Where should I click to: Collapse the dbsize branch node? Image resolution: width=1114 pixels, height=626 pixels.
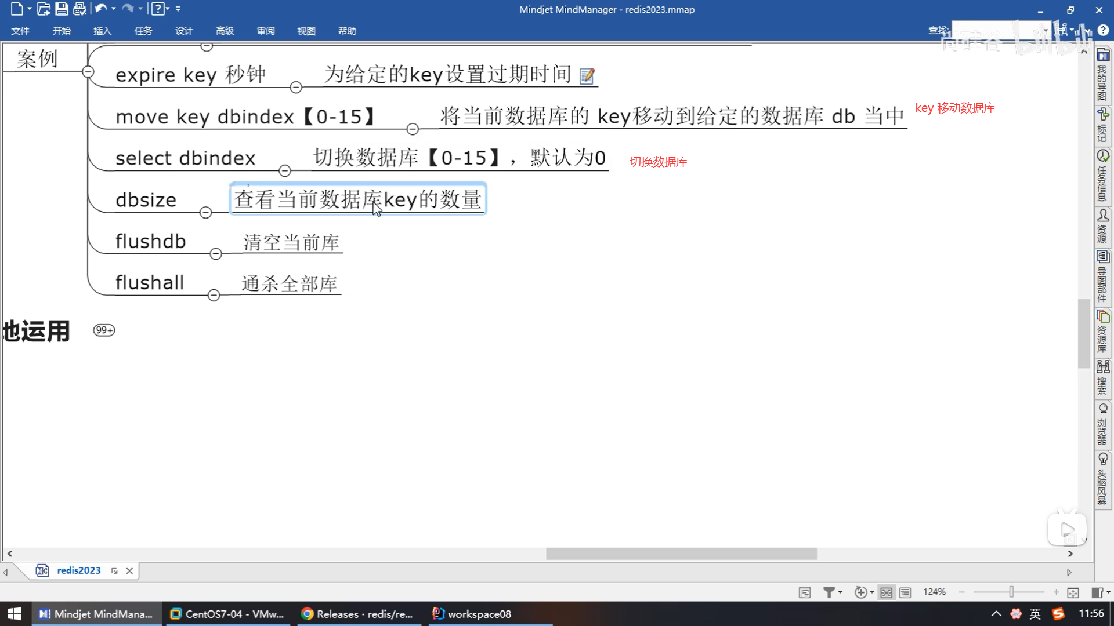[205, 213]
